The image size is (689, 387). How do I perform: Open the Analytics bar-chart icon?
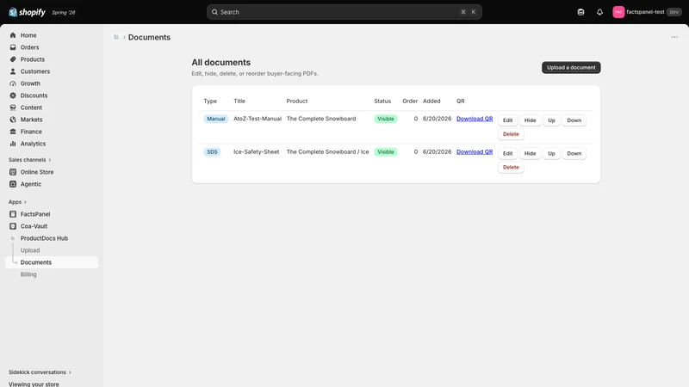pyautogui.click(x=13, y=144)
